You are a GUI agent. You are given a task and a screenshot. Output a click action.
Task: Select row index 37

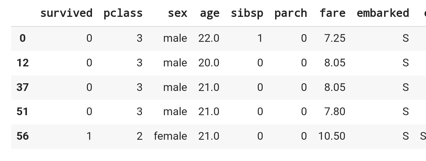(22, 87)
